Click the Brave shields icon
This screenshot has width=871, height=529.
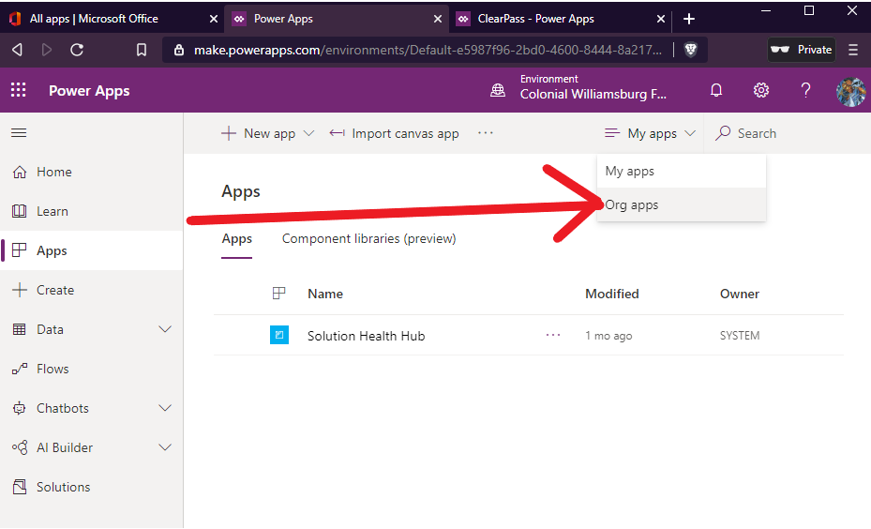pyautogui.click(x=690, y=50)
